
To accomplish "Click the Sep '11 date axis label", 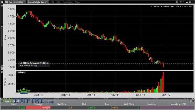I will click(x=65, y=95).
